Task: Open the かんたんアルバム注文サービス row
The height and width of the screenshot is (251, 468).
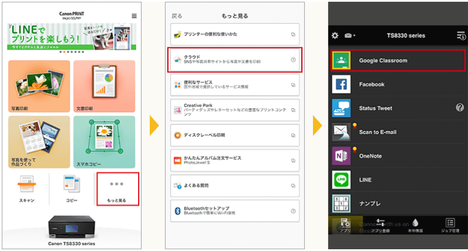Action: point(235,161)
